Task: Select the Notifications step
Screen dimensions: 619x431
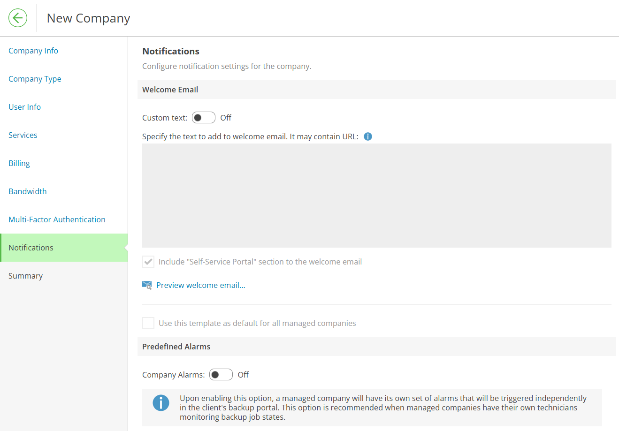Action: coord(64,248)
